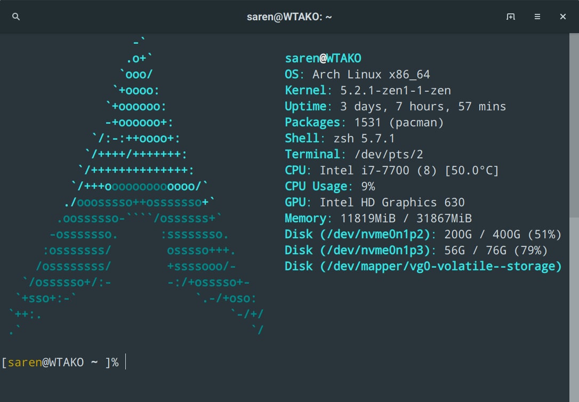Viewport: 579px width, 402px height.
Task: Click the shell prompt [saren@WTAKO ~ ]%
Action: coord(60,362)
